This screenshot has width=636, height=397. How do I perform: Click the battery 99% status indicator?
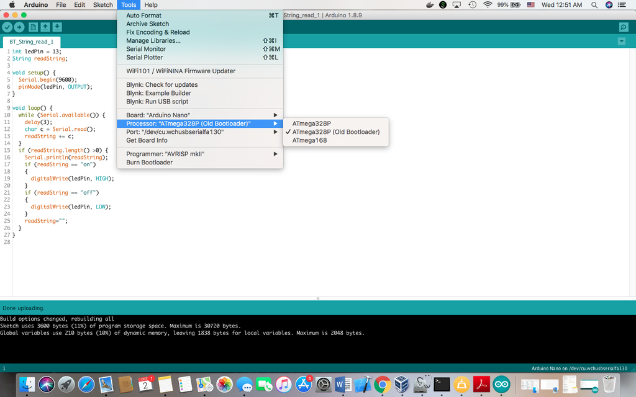click(509, 5)
